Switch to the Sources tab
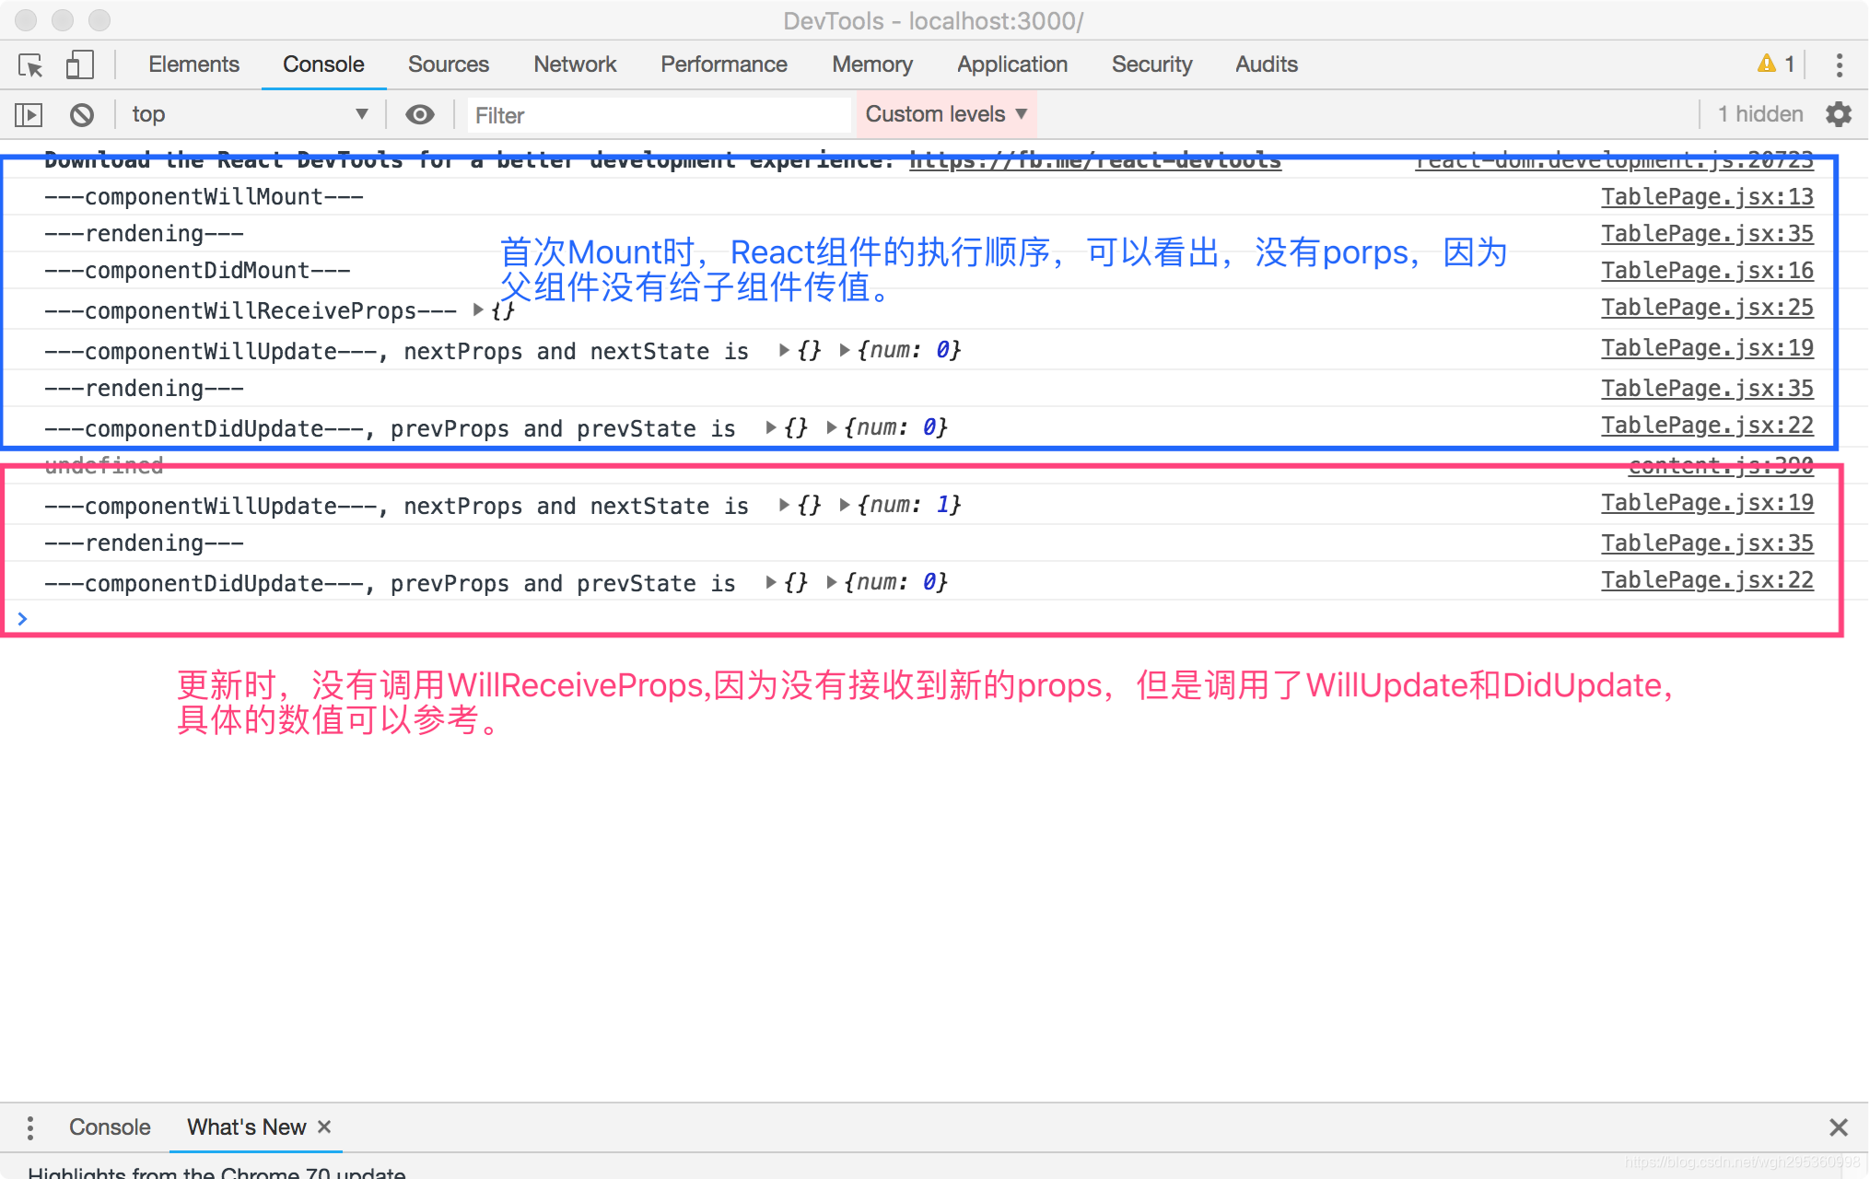 pyautogui.click(x=446, y=64)
